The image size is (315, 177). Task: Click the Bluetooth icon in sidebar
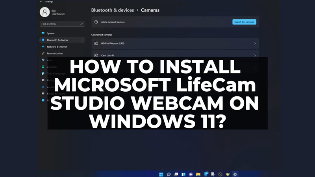pos(43,40)
